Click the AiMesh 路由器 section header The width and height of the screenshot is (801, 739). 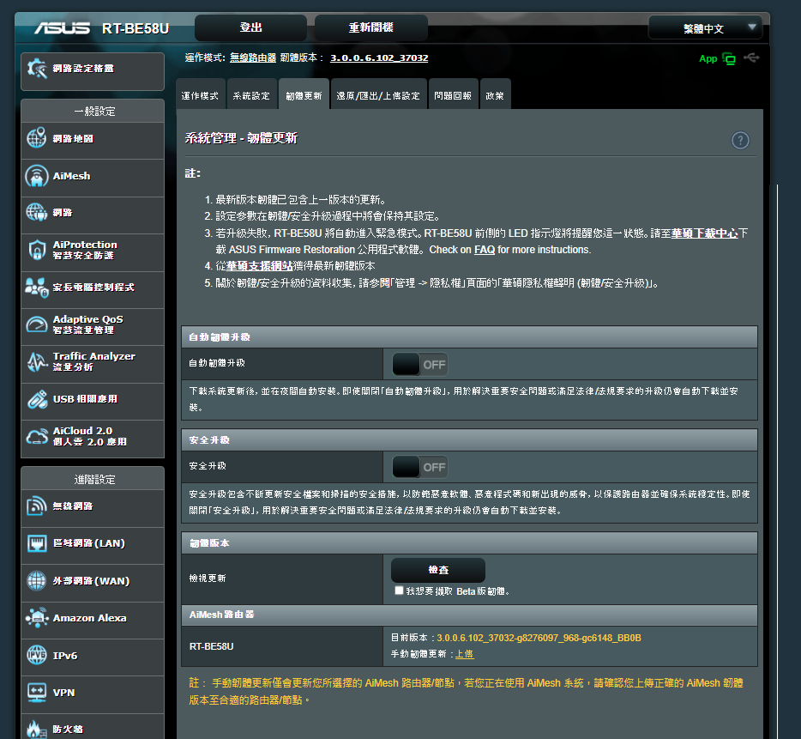click(469, 615)
